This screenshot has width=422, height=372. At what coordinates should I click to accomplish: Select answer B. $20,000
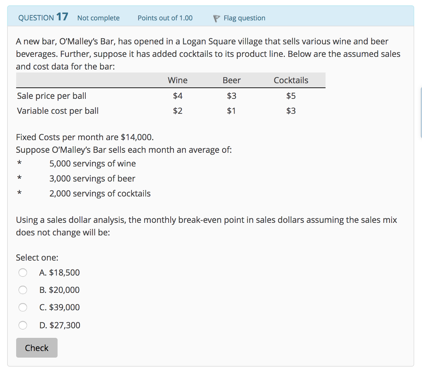pos(23,290)
